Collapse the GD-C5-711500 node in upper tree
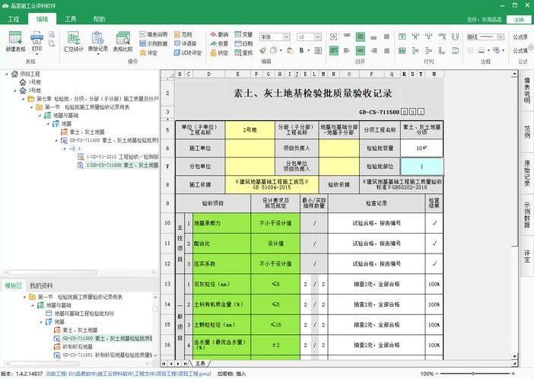 pyautogui.click(x=56, y=140)
